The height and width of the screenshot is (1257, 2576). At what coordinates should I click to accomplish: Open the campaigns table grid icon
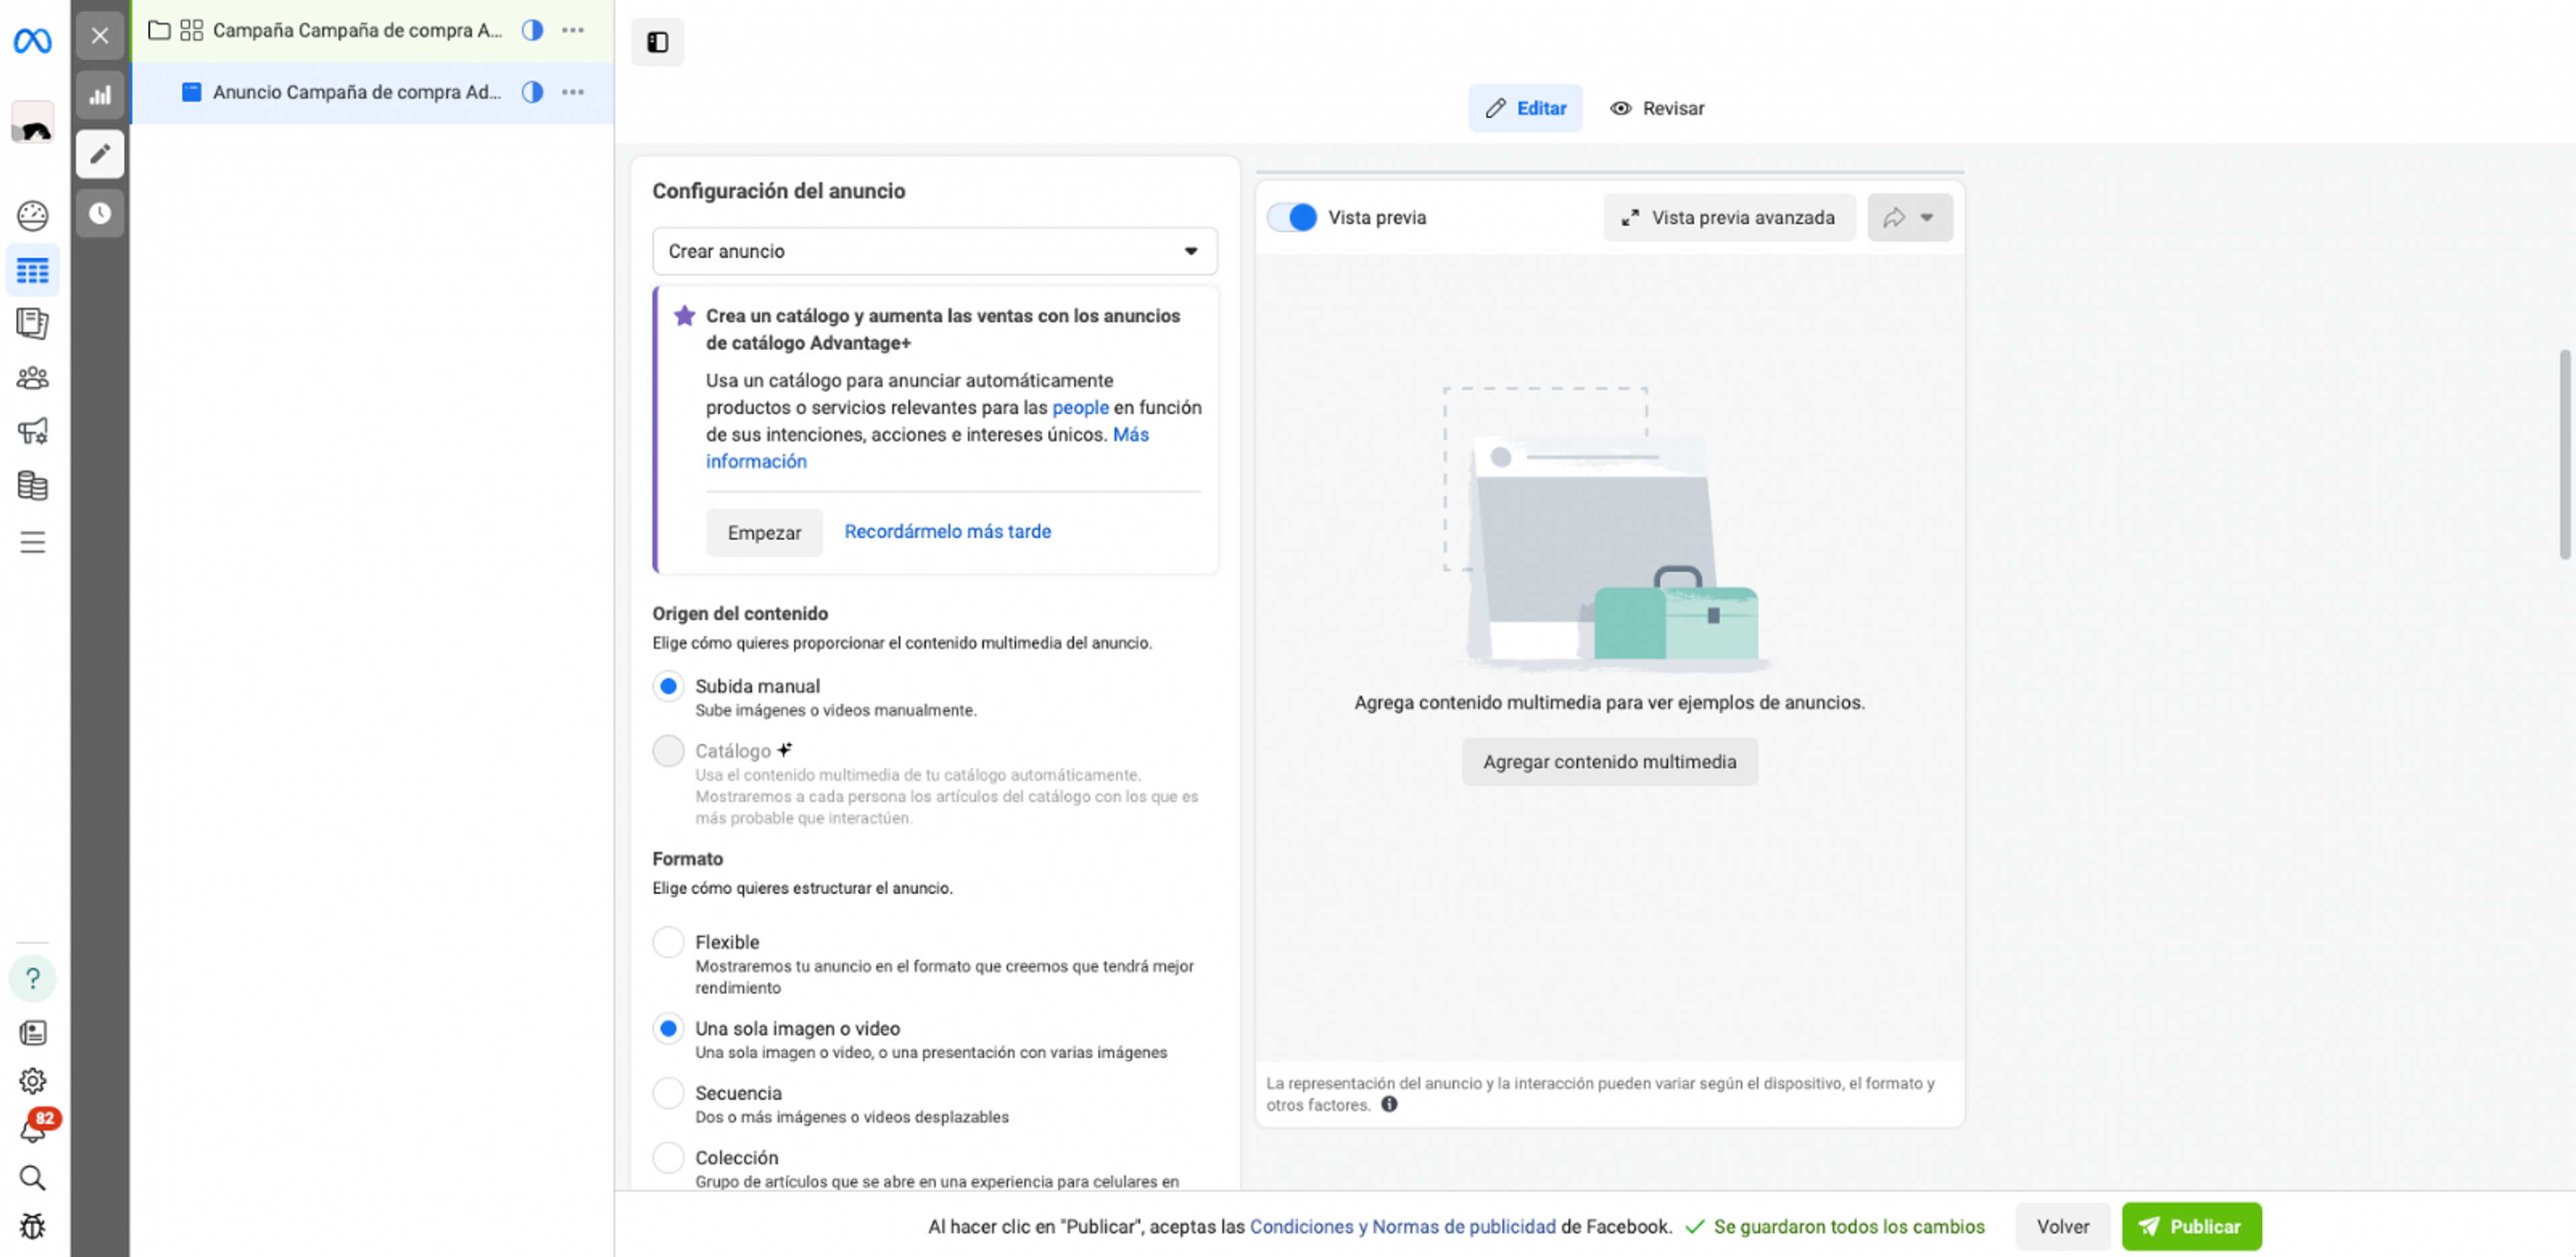click(x=32, y=270)
